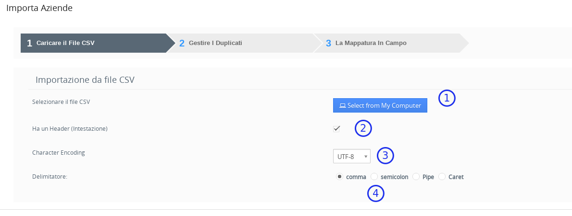Click the Importazione da file CSV heading

pos(85,80)
